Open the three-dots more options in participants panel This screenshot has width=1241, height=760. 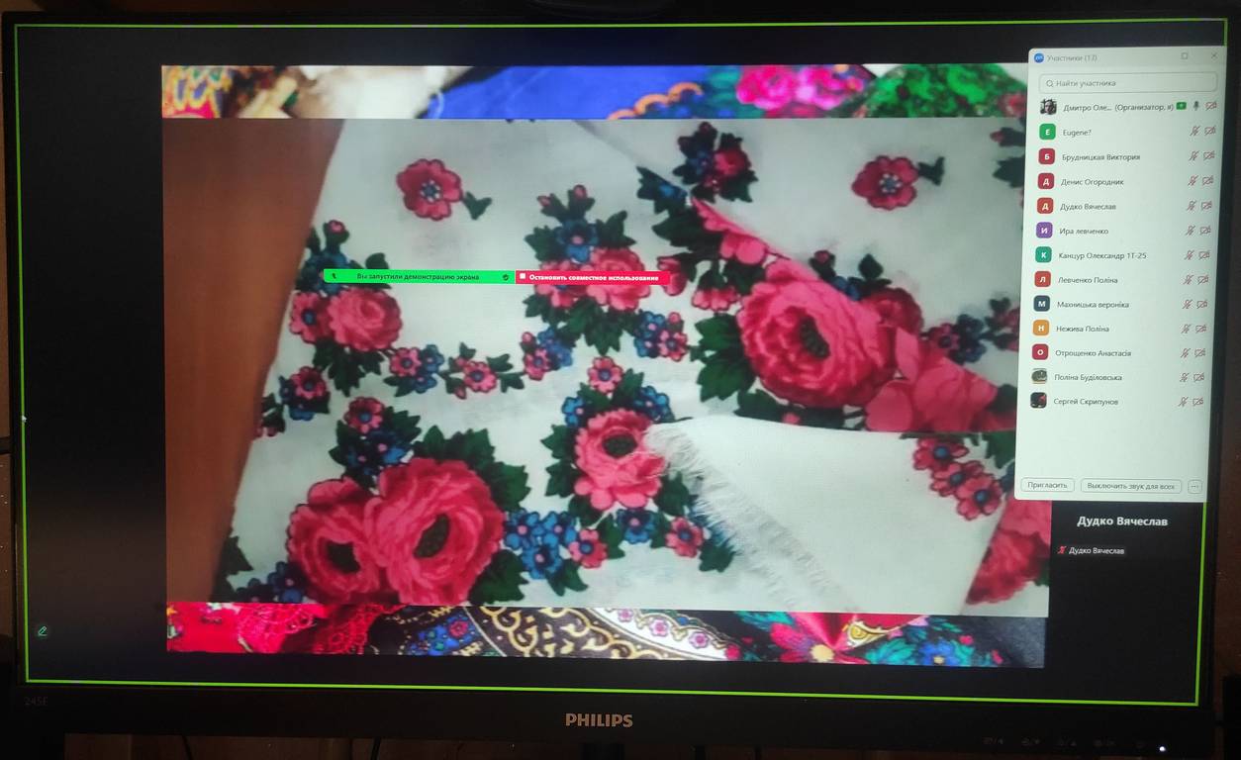click(x=1194, y=486)
